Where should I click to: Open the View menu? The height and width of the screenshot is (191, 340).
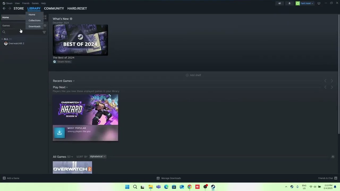[x=17, y=3]
